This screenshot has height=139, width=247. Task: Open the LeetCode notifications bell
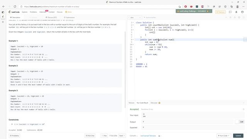[236, 12]
